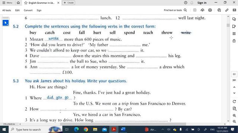Click the vertical scrollbar down arrow
Viewport: 238px width, 133px height.
pyautogui.click(x=228, y=121)
